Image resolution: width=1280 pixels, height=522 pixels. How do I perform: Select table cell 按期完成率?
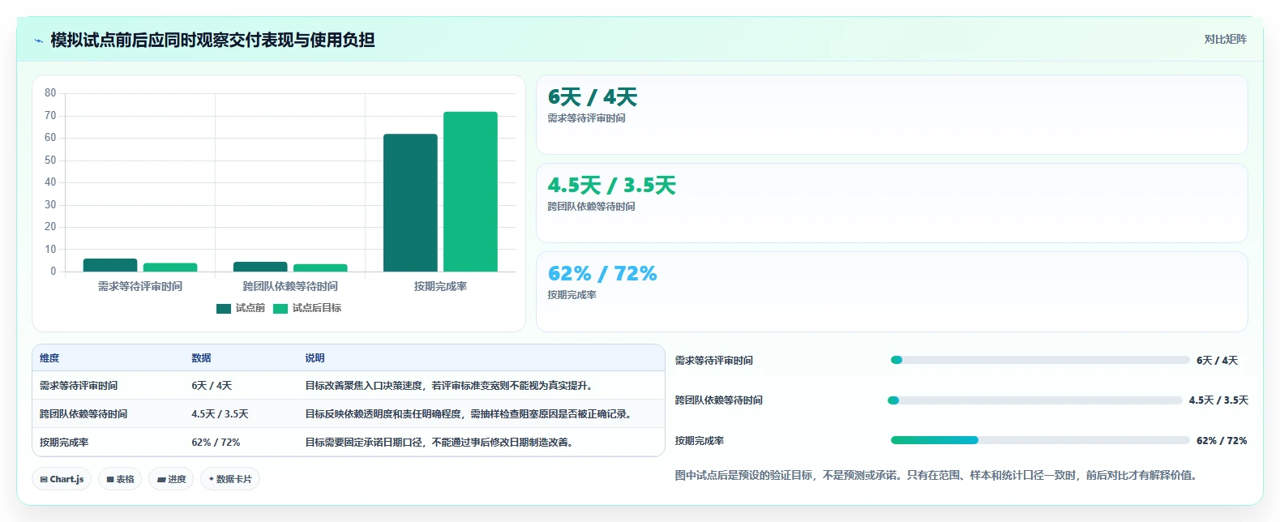point(64,443)
